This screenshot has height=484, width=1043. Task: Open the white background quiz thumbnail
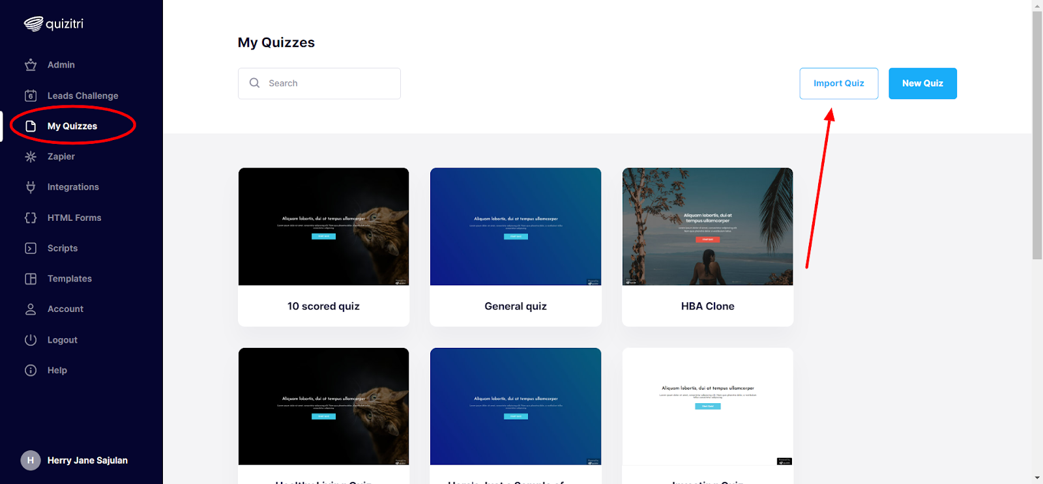[x=708, y=406]
